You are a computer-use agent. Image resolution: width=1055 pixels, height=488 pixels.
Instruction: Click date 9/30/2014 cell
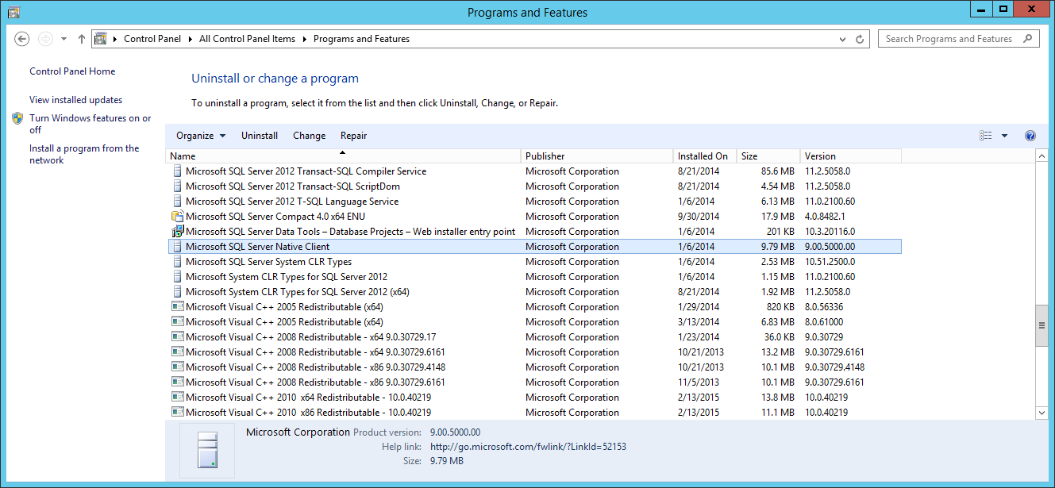click(699, 217)
